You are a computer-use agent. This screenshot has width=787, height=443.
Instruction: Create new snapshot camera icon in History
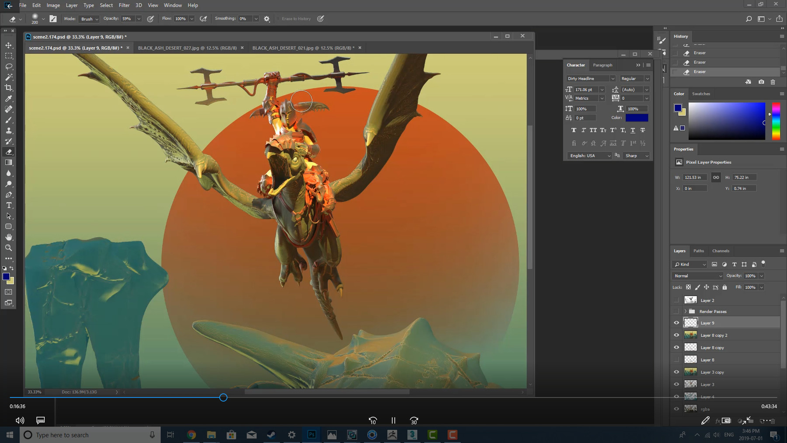point(761,82)
